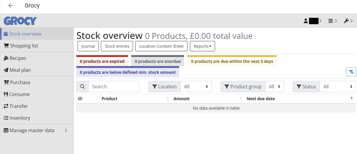Open Consume in sidebar
This screenshot has width=357, height=154.
tap(37, 94)
